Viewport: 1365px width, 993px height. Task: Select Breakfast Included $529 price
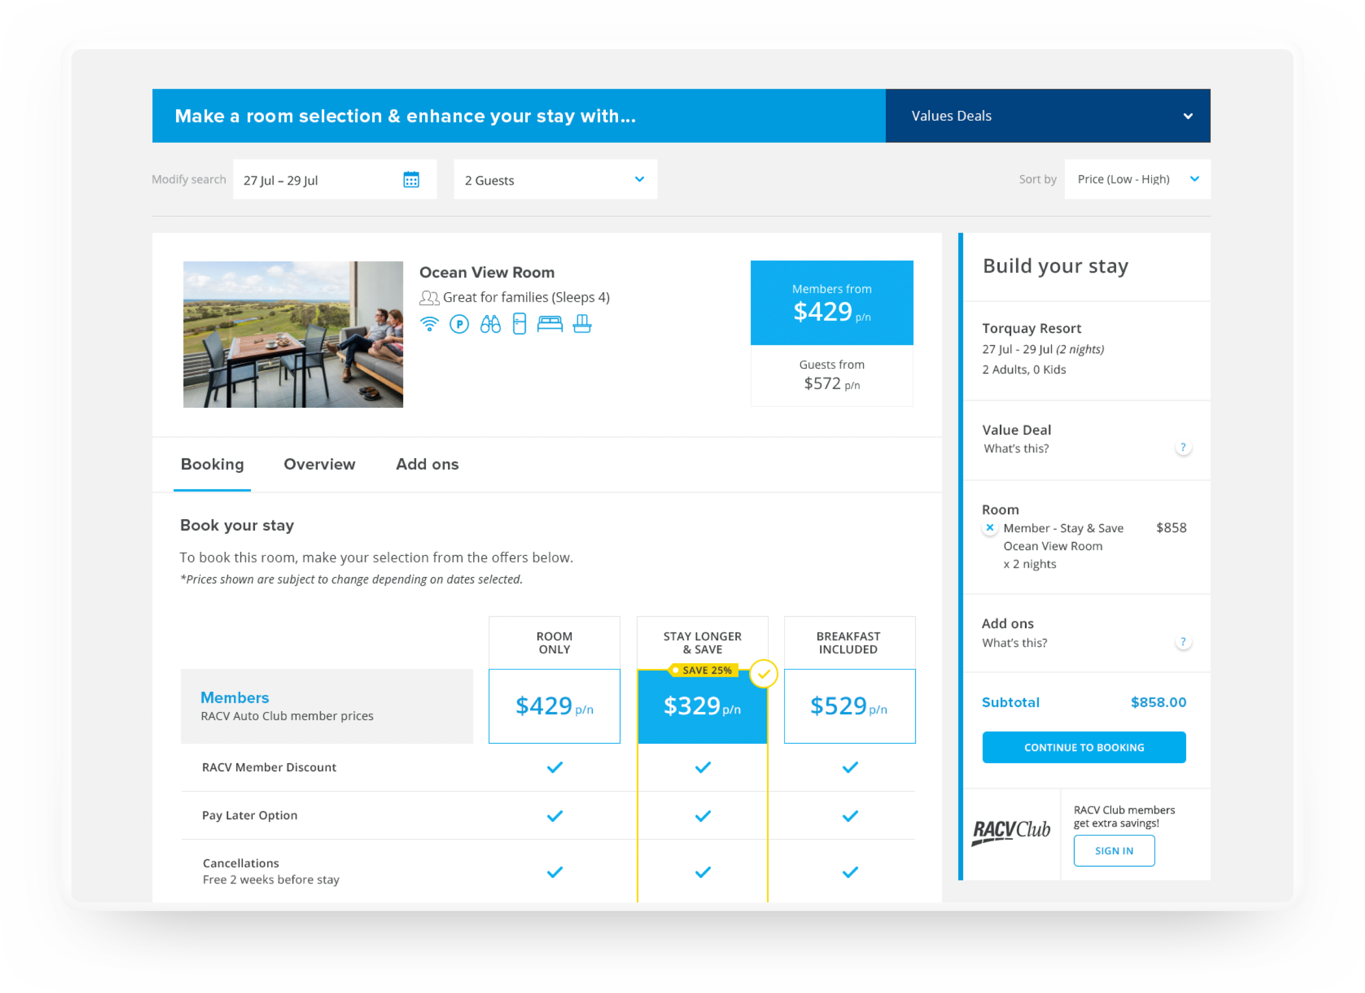(849, 706)
